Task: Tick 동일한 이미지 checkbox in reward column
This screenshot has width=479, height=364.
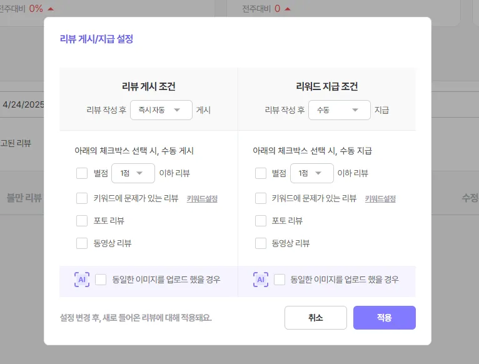Action: click(x=280, y=280)
